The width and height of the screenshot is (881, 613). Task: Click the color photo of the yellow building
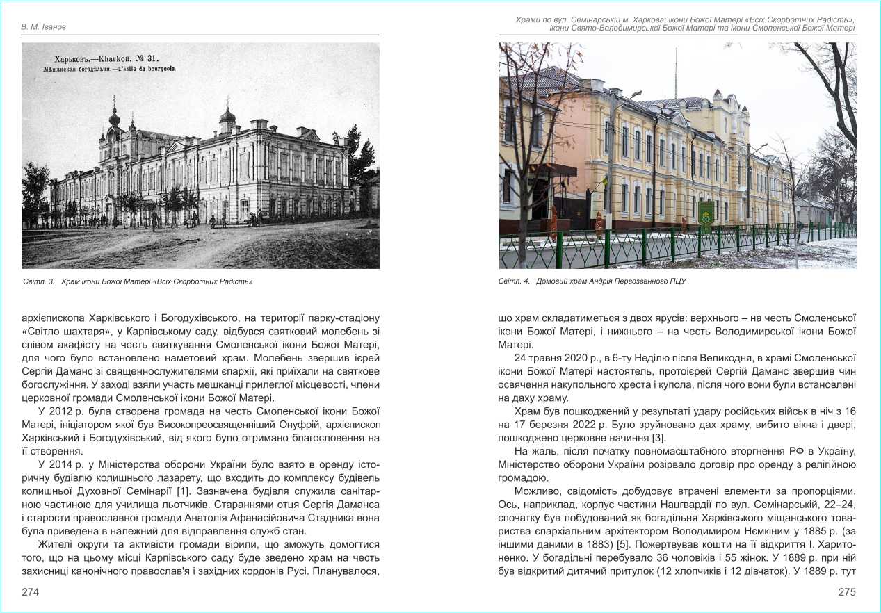(677, 155)
